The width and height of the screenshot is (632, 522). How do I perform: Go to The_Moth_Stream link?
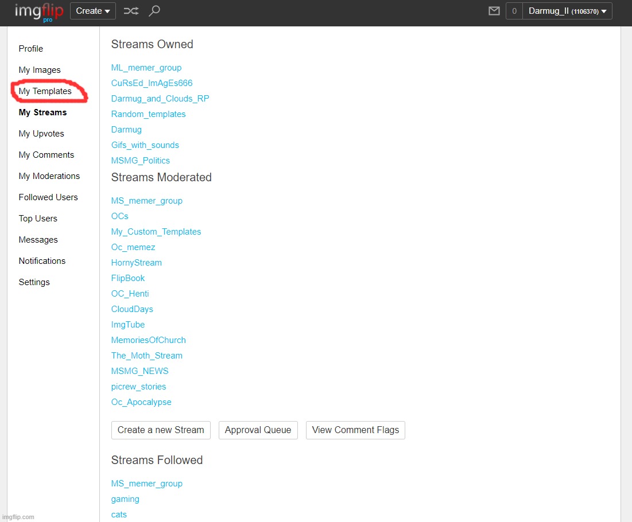[147, 356]
